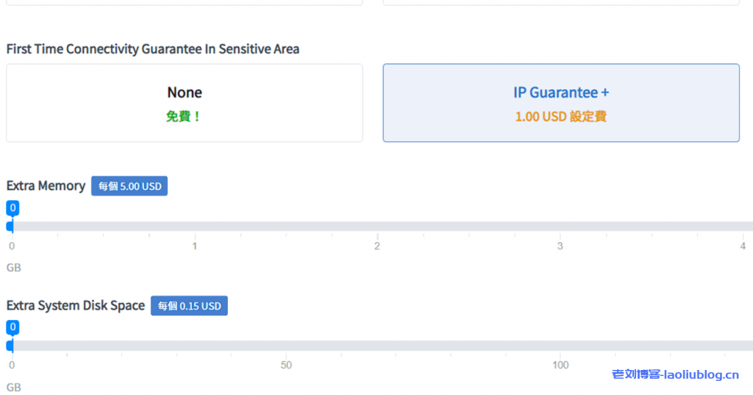The image size is (753, 395).
Task: Click the Extra System Disk Space slider handle
Action: tap(10, 345)
